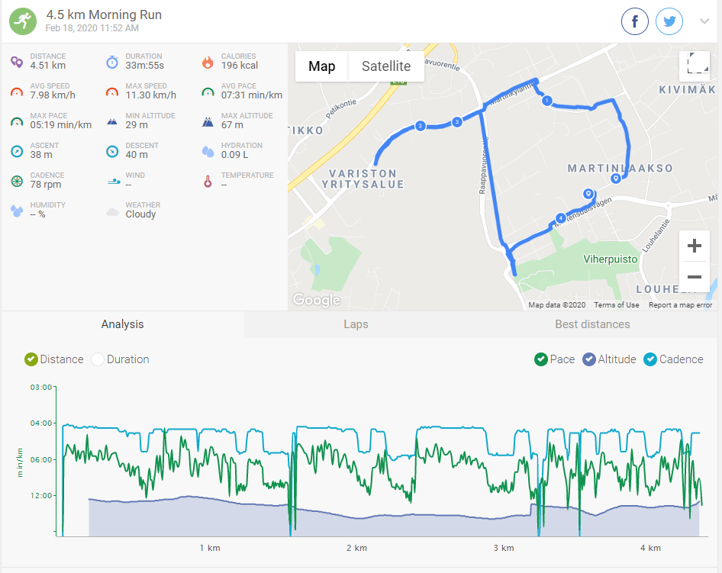Expand the workout options chevron
The height and width of the screenshot is (573, 722).
pos(704,21)
